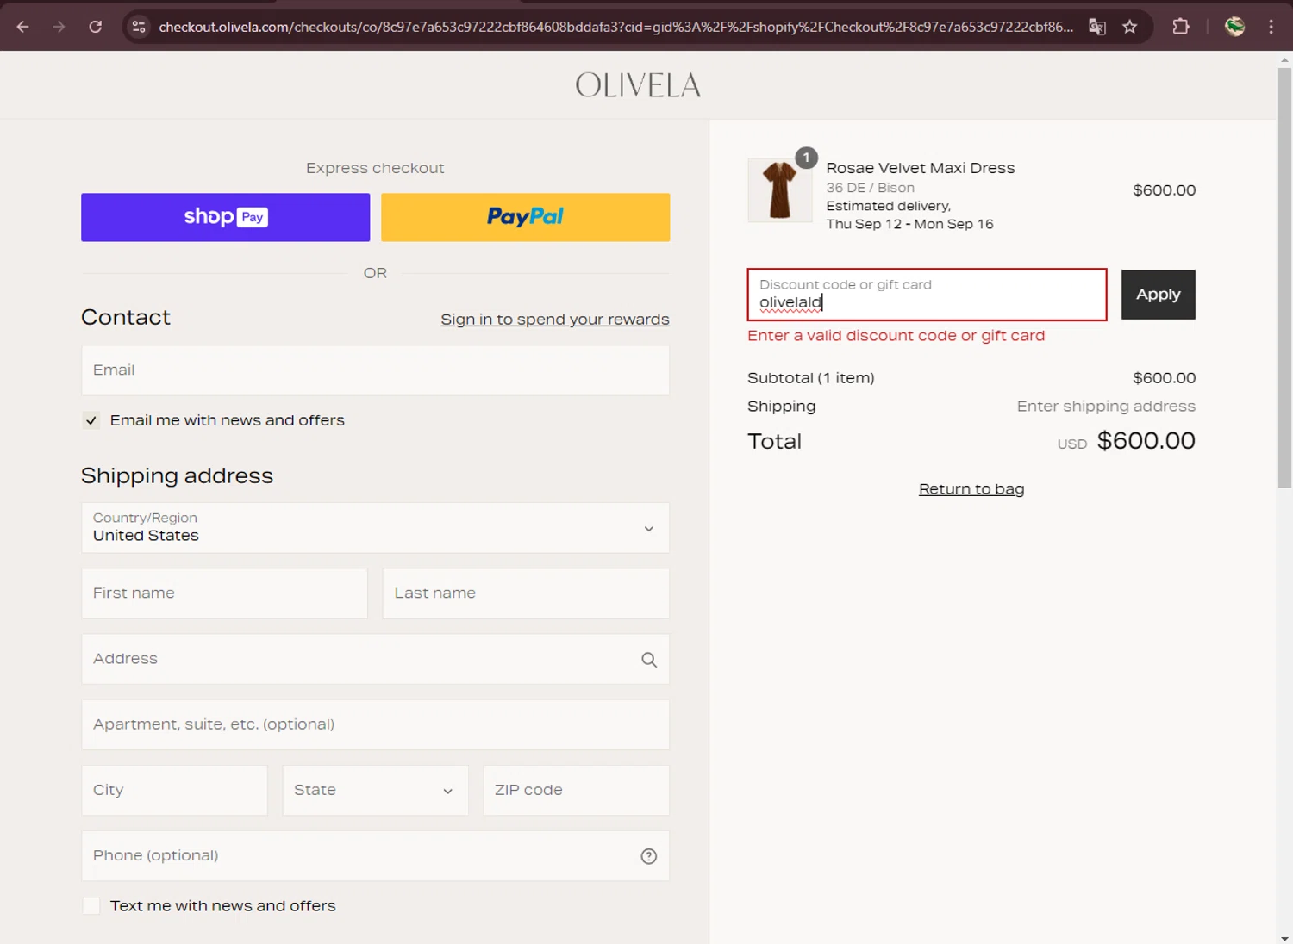The height and width of the screenshot is (944, 1293).
Task: Focus the Last name field
Action: pos(526,593)
